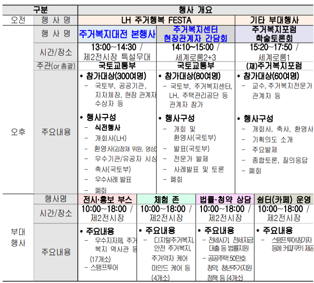Click '기타 부대행사' cell
The width and height of the screenshot is (314, 283).
(275, 20)
